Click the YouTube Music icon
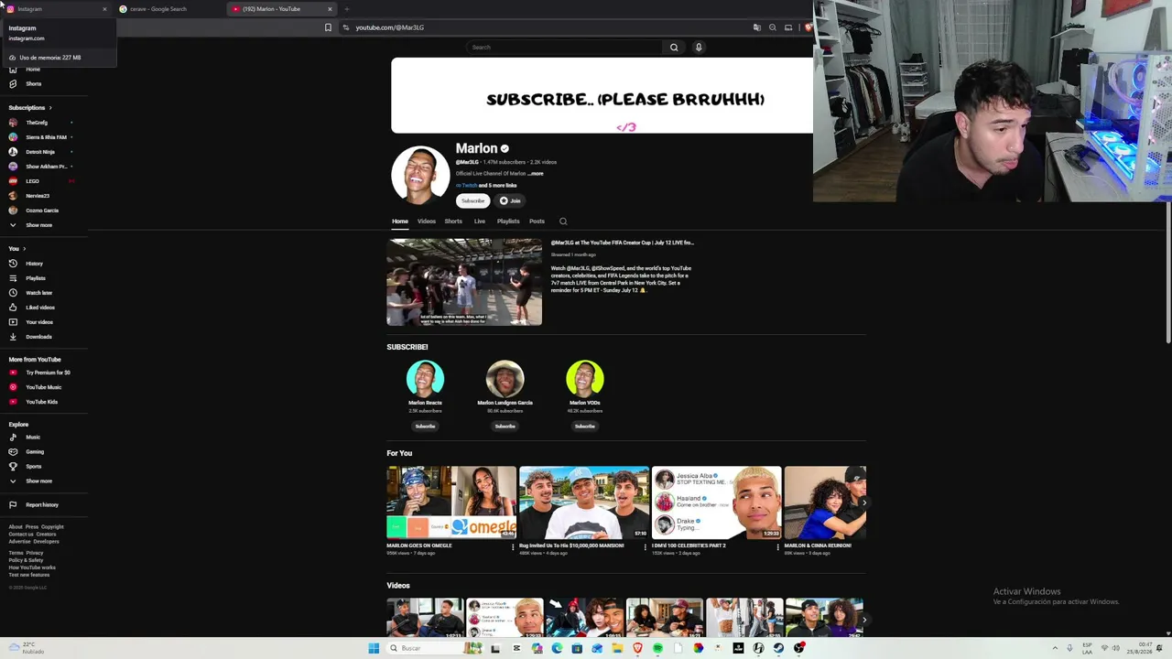The width and height of the screenshot is (1172, 659). [x=13, y=387]
